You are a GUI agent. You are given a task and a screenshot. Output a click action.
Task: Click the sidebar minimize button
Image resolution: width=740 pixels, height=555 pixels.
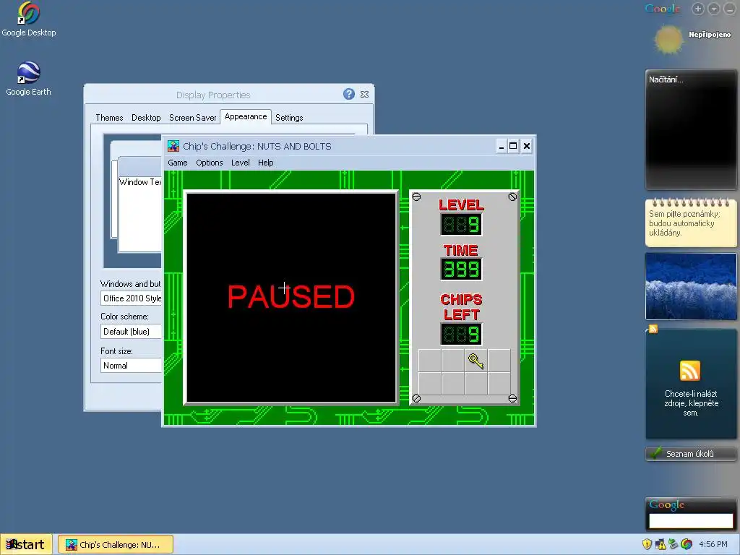point(729,9)
